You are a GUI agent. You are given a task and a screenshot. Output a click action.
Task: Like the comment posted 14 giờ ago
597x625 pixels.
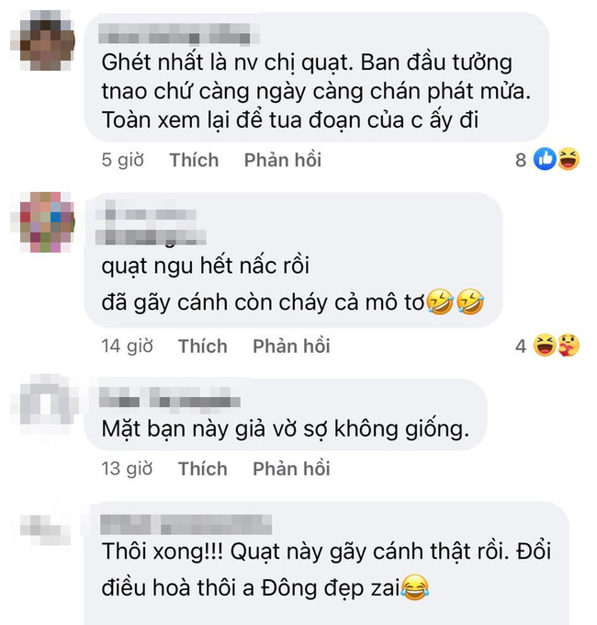pyautogui.click(x=203, y=346)
